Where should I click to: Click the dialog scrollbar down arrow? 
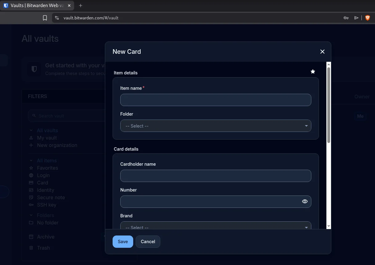[x=329, y=226]
